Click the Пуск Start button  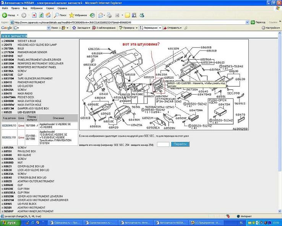(9, 222)
